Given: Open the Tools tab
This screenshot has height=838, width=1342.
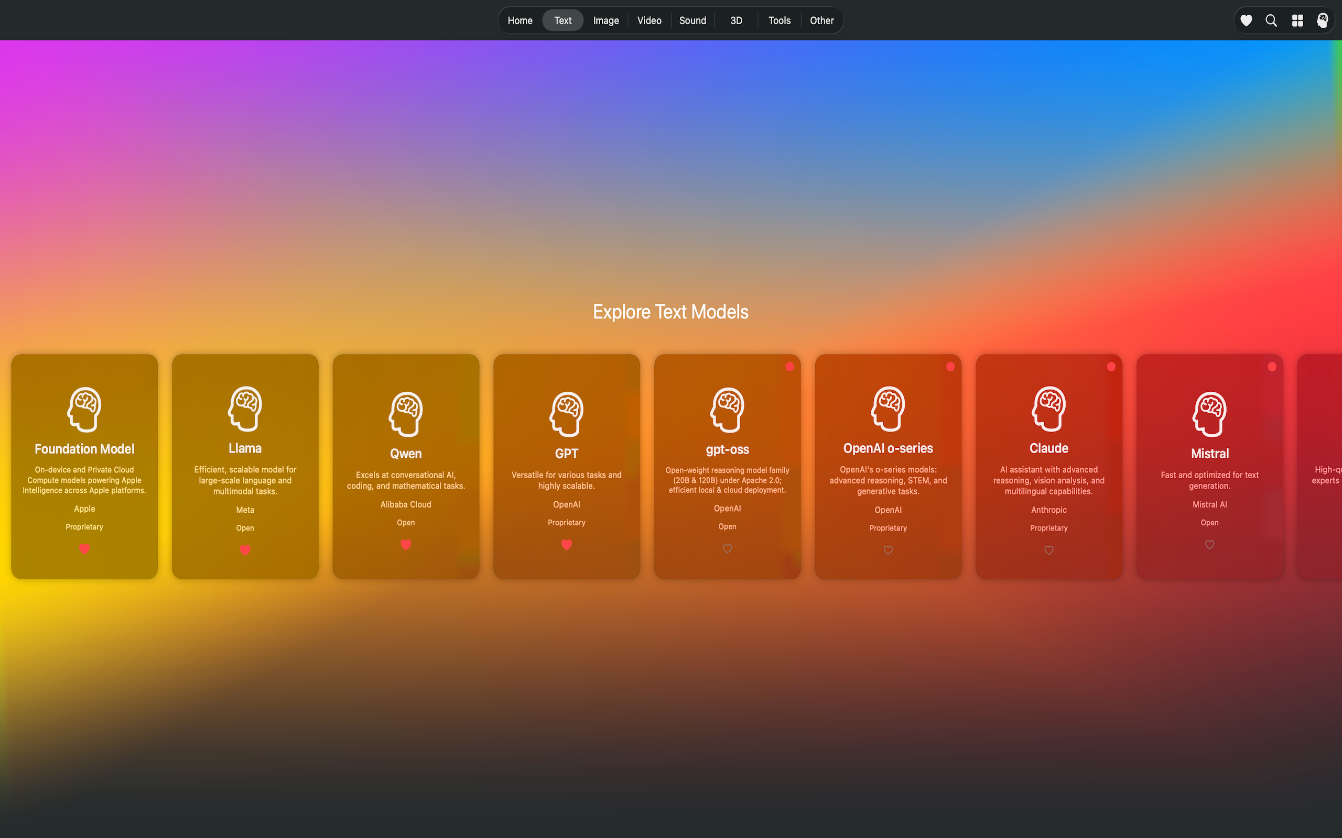Looking at the screenshot, I should tap(779, 20).
